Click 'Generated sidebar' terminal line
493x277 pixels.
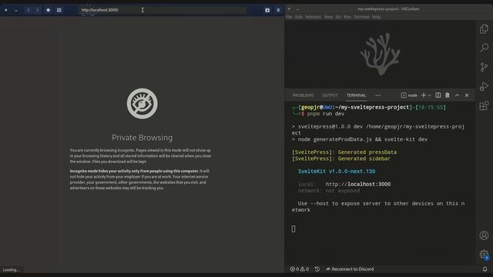click(341, 159)
